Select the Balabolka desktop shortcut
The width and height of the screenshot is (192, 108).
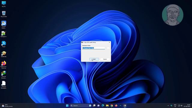4,54
